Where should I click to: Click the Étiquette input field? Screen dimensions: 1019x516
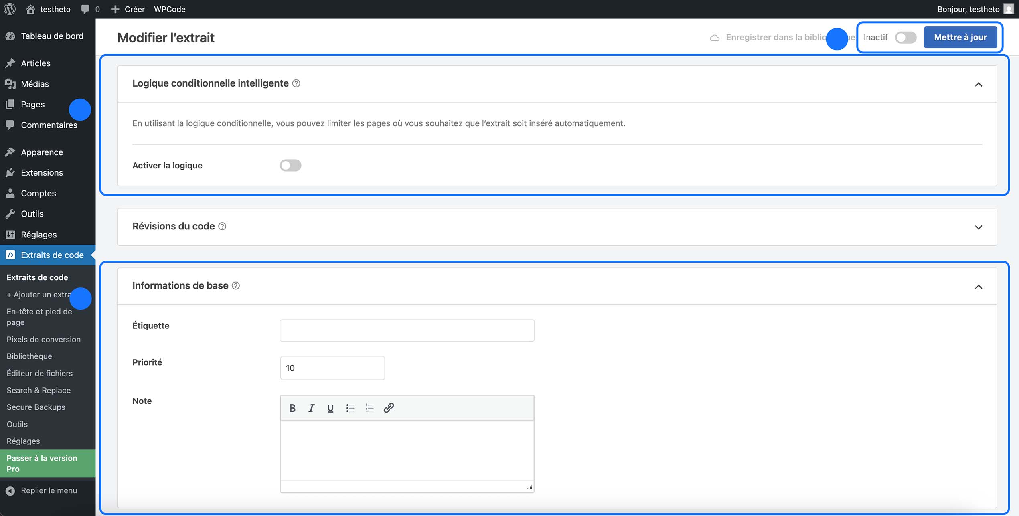point(407,330)
